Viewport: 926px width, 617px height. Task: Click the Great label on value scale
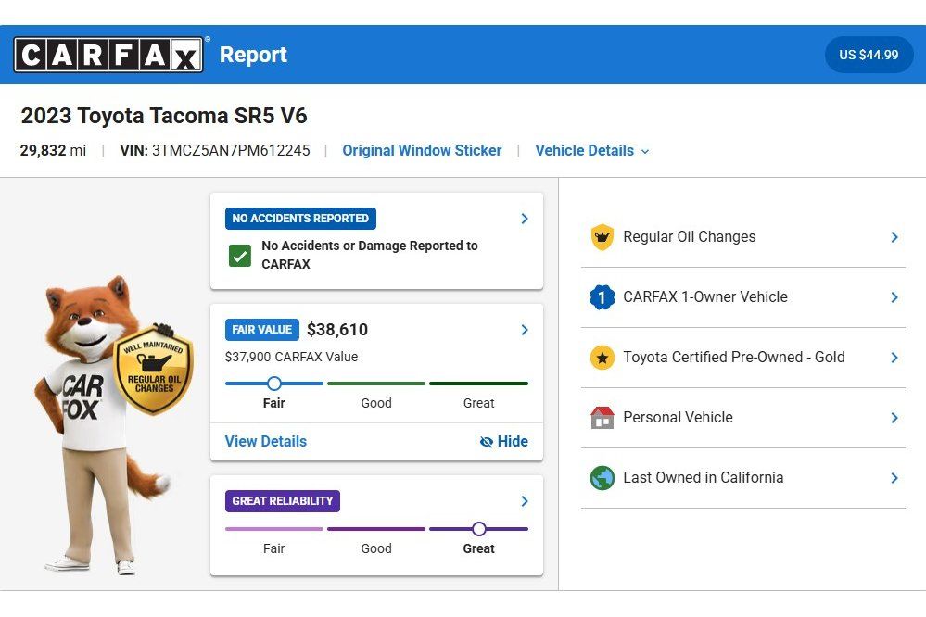[479, 403]
